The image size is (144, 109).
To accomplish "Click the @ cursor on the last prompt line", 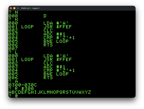I will tap(16, 96).
